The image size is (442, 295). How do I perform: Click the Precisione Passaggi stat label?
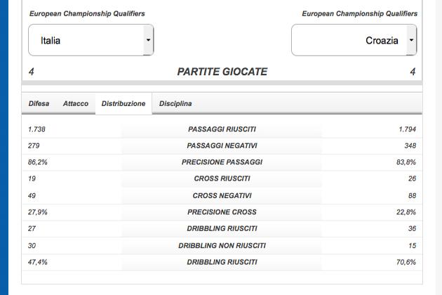coord(222,162)
